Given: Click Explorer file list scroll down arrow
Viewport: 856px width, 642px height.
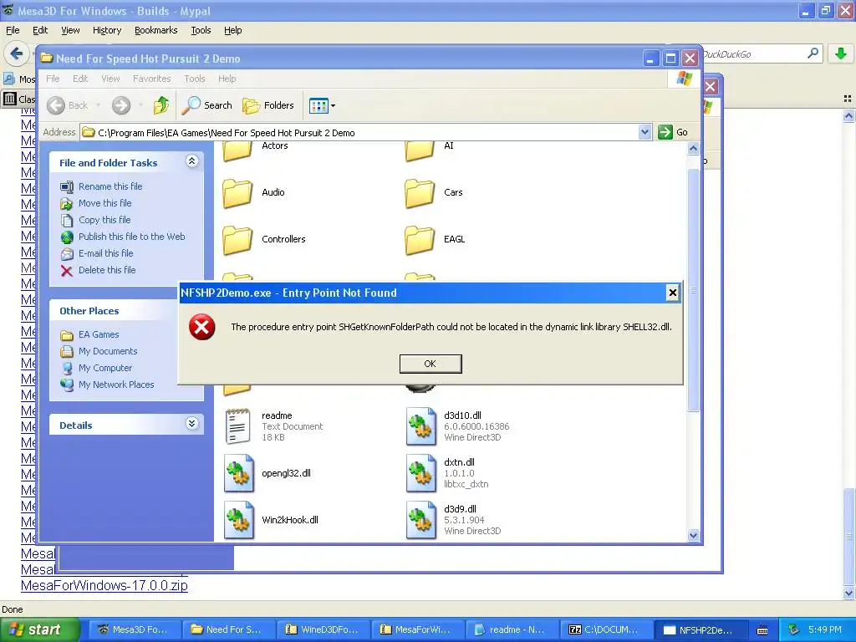Looking at the screenshot, I should [693, 536].
